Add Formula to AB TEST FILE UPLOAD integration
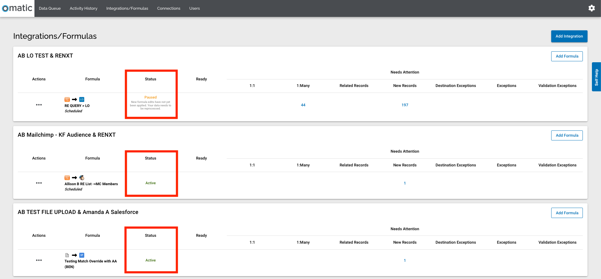The width and height of the screenshot is (601, 279). (567, 213)
